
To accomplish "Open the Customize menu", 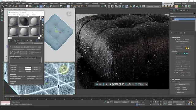I will (x=79, y=3).
